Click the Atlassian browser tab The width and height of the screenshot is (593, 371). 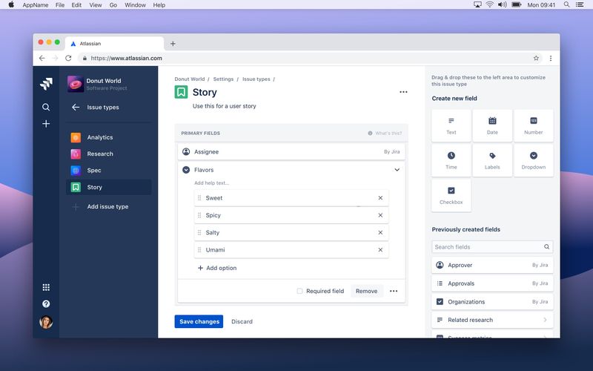[x=115, y=44]
